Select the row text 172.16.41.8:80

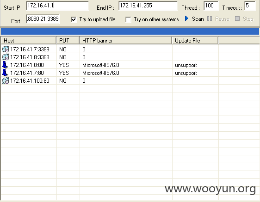click(x=27, y=65)
